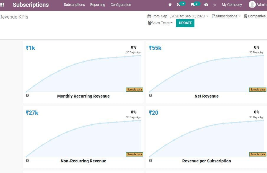Open the date range dropdown

click(x=178, y=16)
